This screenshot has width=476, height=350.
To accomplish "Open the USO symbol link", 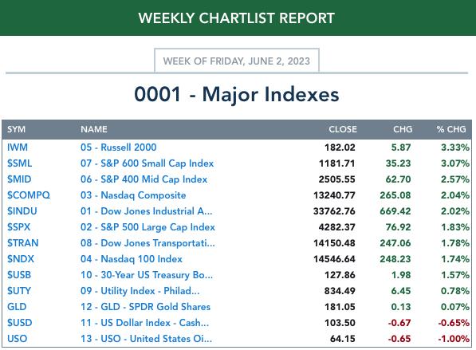I will point(17,339).
